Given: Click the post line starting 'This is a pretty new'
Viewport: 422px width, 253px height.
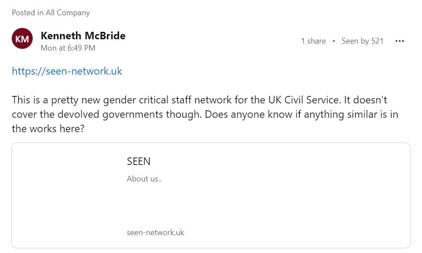Looking at the screenshot, I should click(x=199, y=100).
